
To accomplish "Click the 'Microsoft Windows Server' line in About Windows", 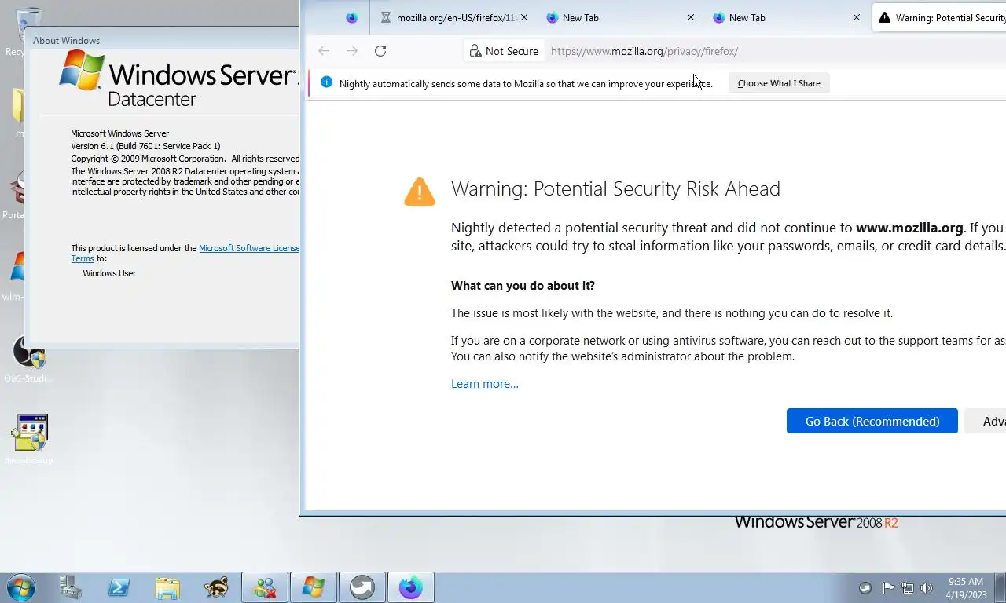I will pos(119,133).
